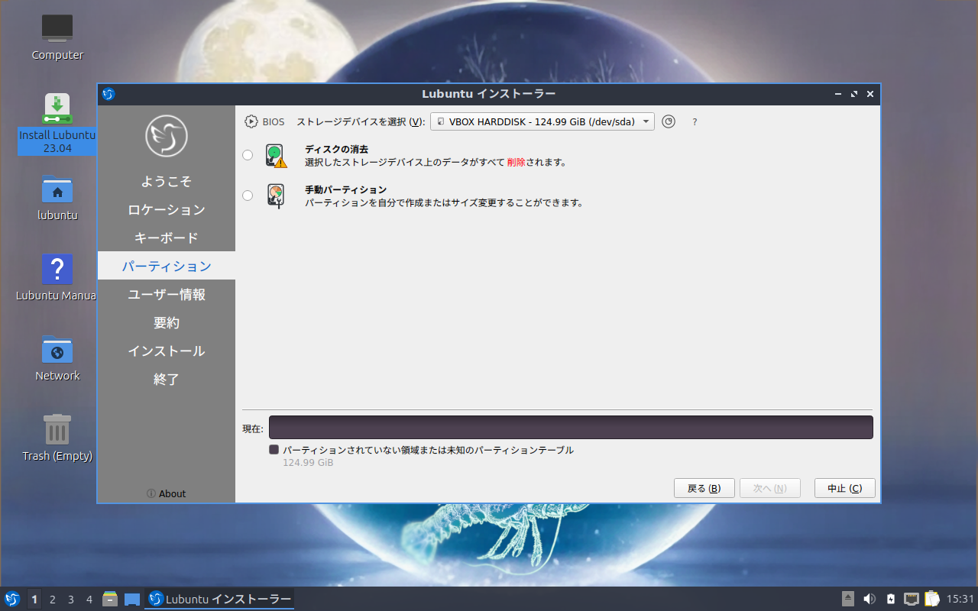Click the installer window title bar icon
The image size is (978, 611).
pyautogui.click(x=108, y=94)
